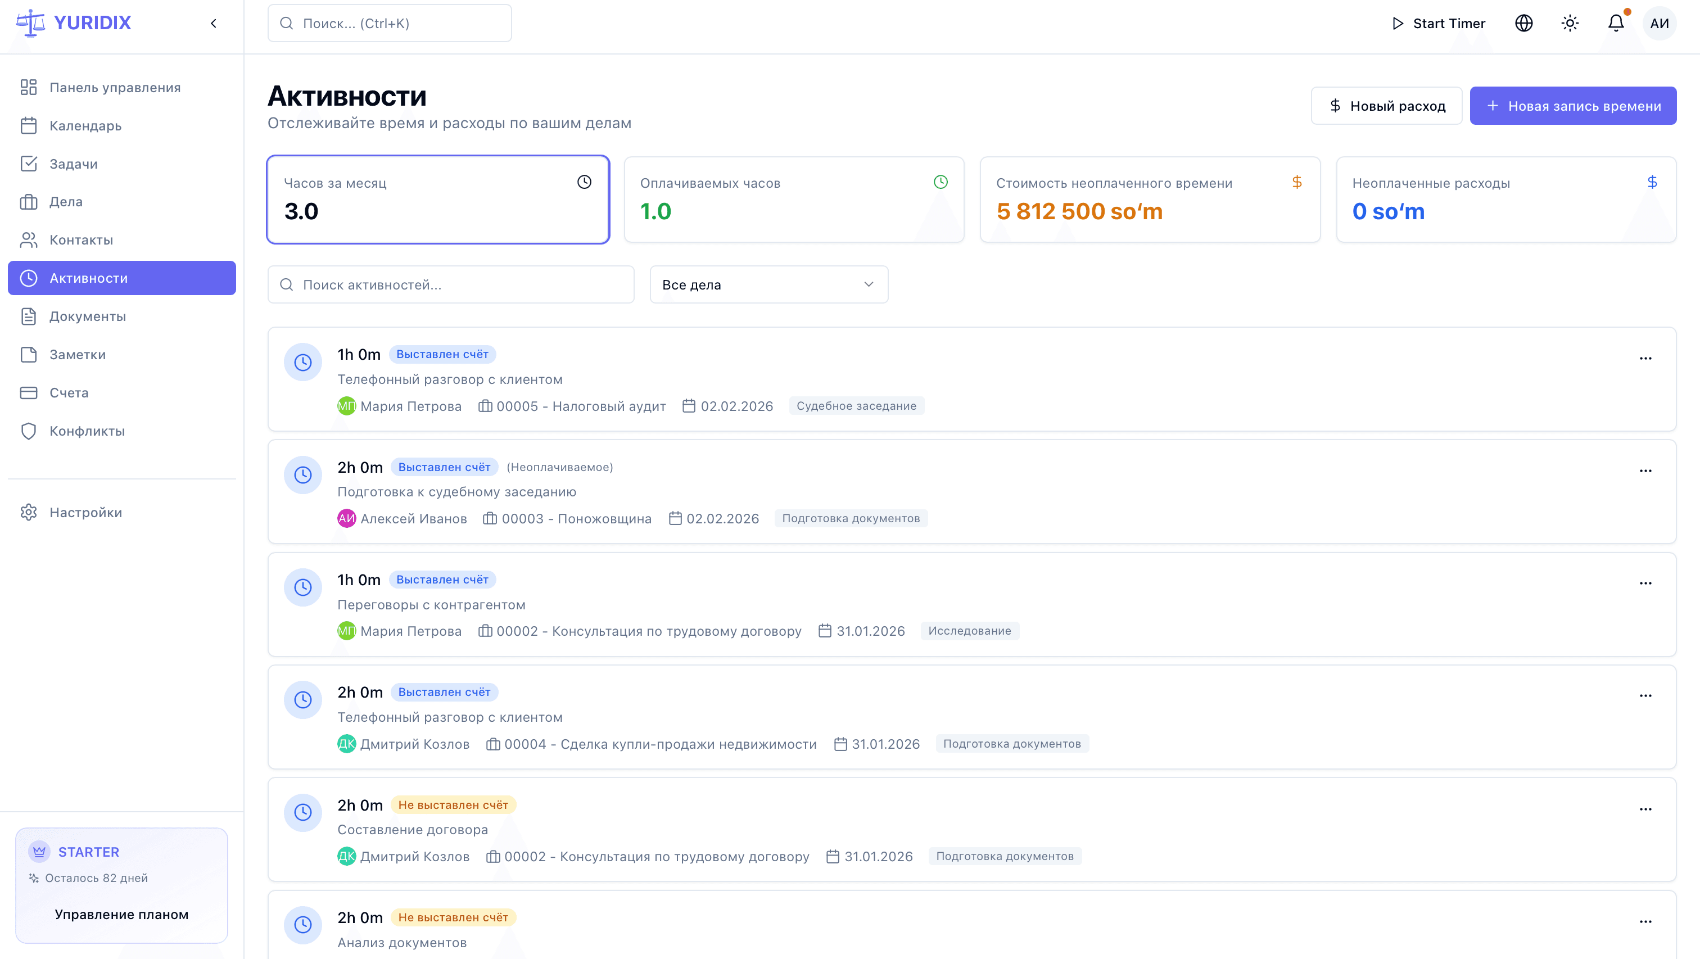Open Документы section
This screenshot has width=1700, height=959.
(x=121, y=317)
